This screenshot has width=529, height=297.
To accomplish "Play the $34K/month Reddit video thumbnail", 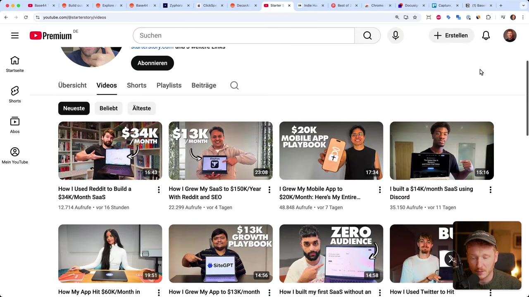I will (x=110, y=151).
